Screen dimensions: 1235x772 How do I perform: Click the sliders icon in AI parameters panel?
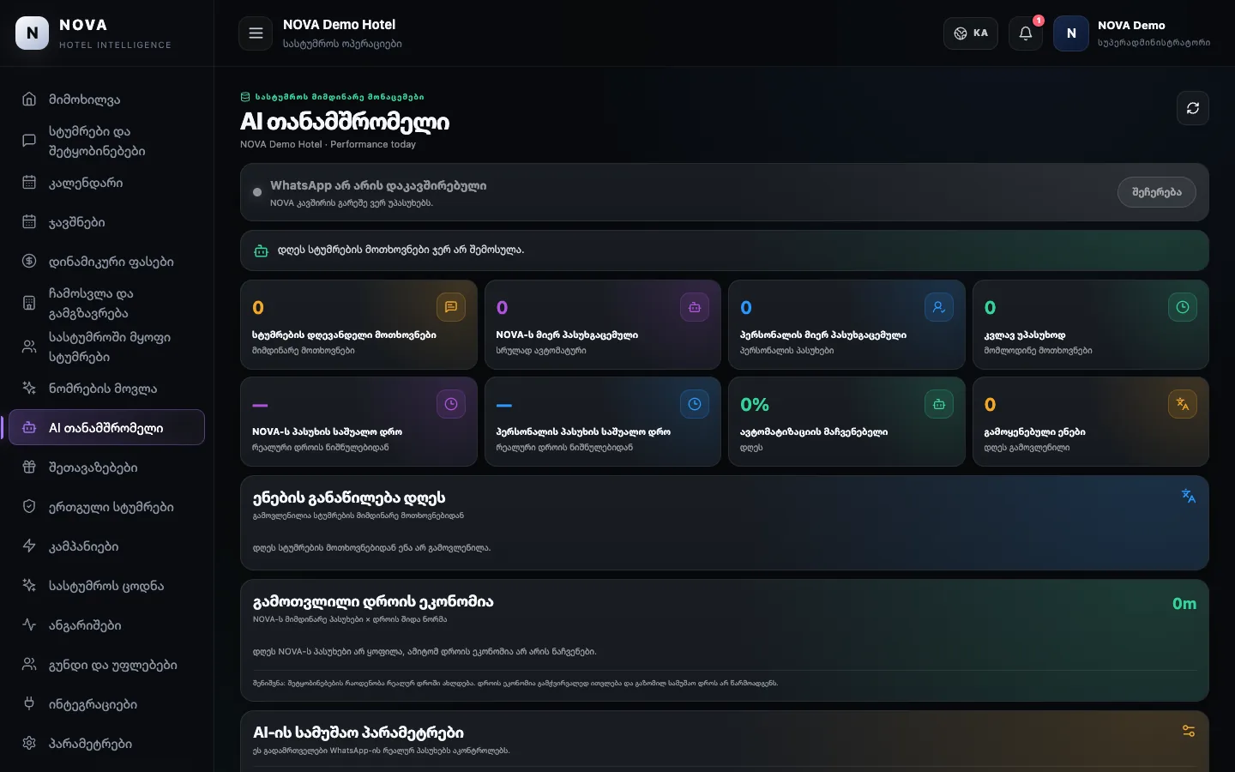coord(1189,731)
